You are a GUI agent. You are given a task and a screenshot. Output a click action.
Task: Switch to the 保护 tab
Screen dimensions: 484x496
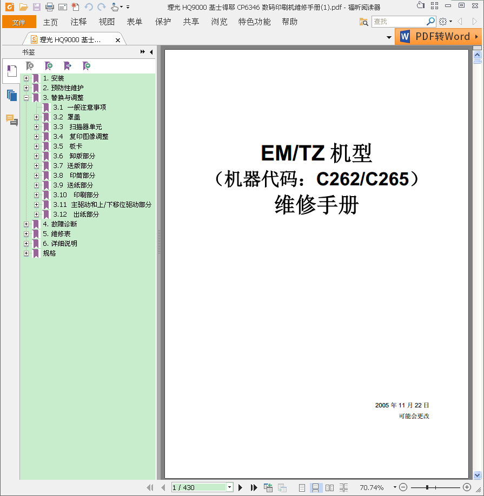click(x=163, y=22)
